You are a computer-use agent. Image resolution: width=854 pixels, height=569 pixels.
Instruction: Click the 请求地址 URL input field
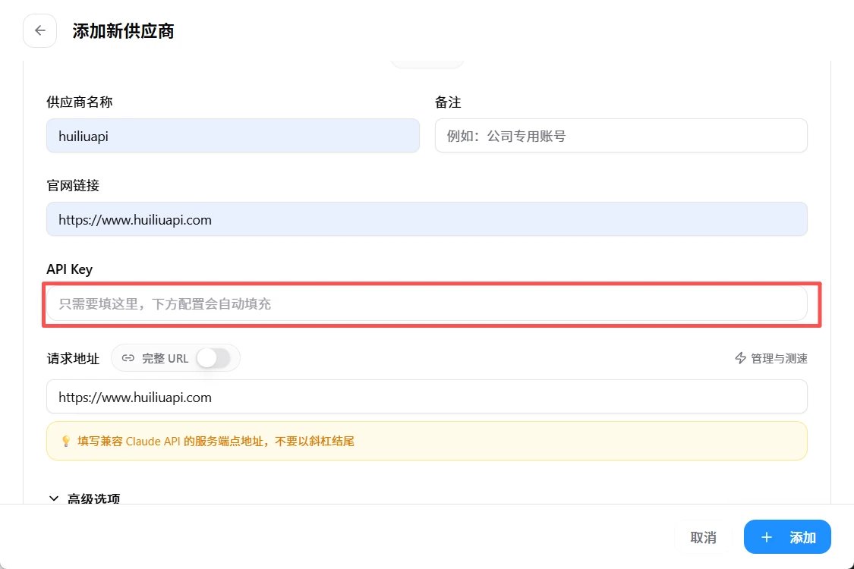click(427, 396)
